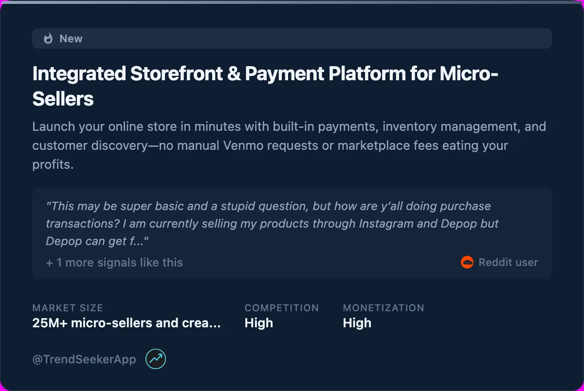This screenshot has height=391, width=584.
Task: Toggle the High monetization indicator
Action: pyautogui.click(x=357, y=322)
